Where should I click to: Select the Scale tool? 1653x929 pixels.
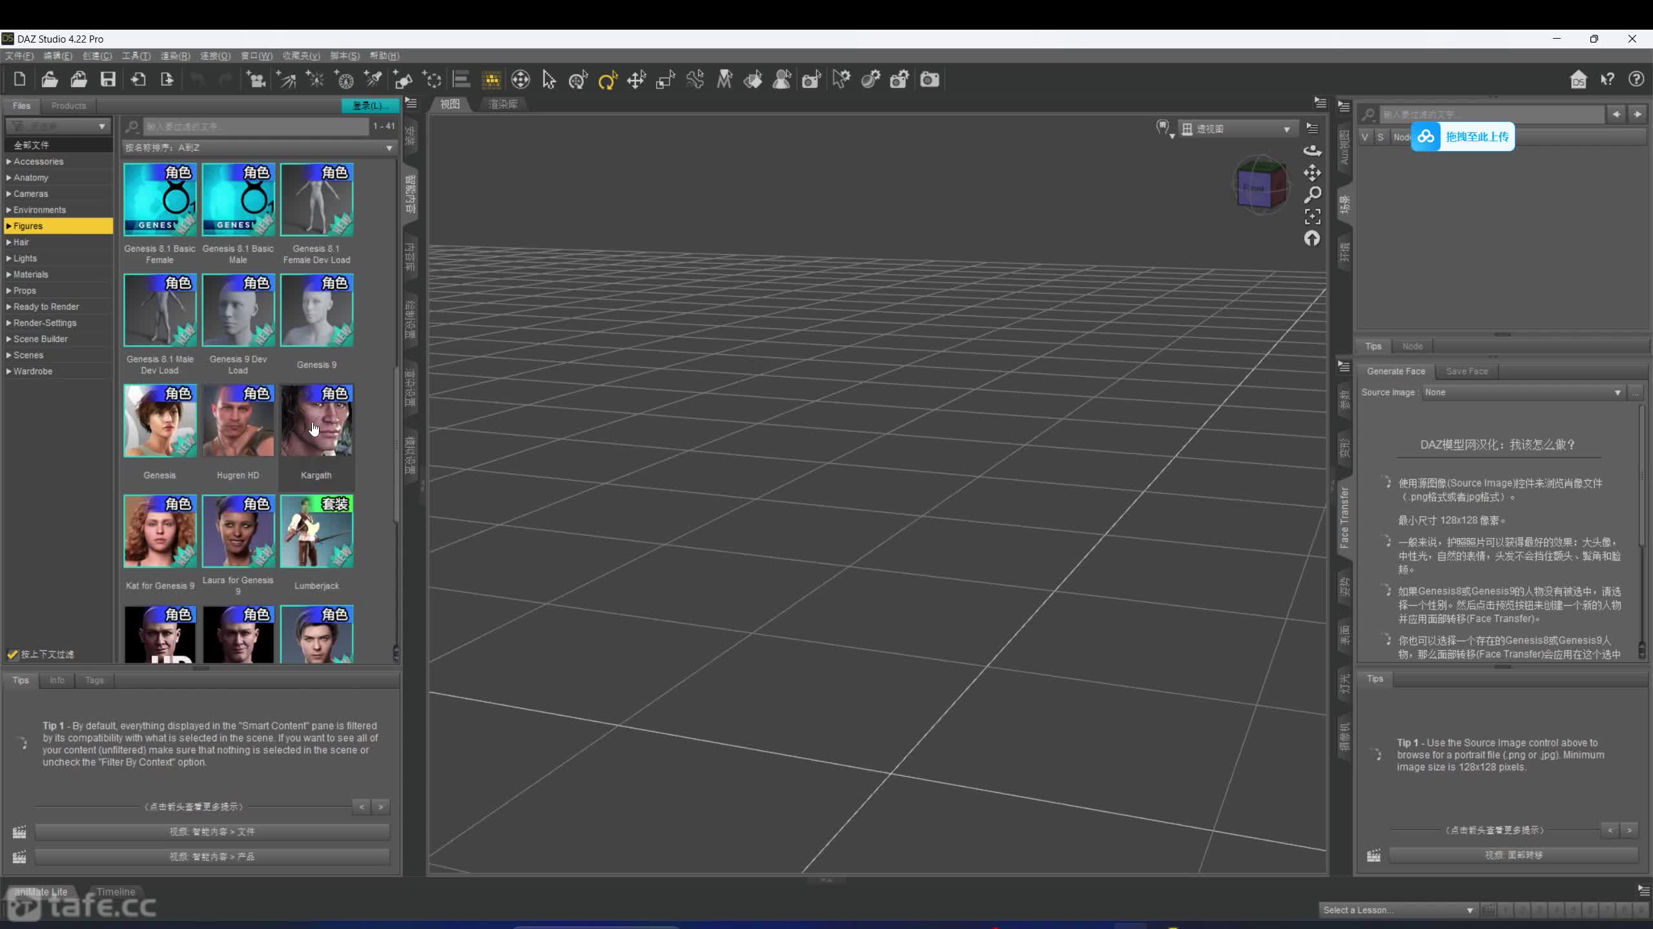coord(666,79)
